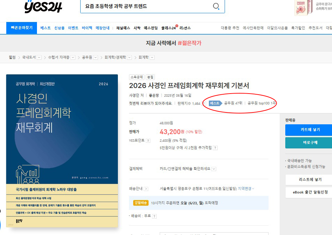Click the 대통령 추천 link
The image size is (332, 235).
230,28
